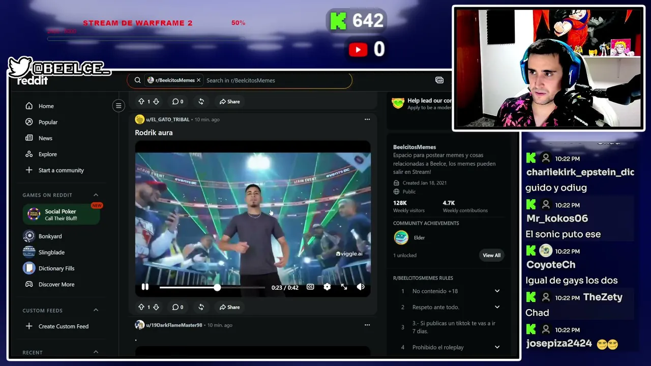Award the post above Rodrik aura
Screen dimensions: 651x366
pos(201,102)
